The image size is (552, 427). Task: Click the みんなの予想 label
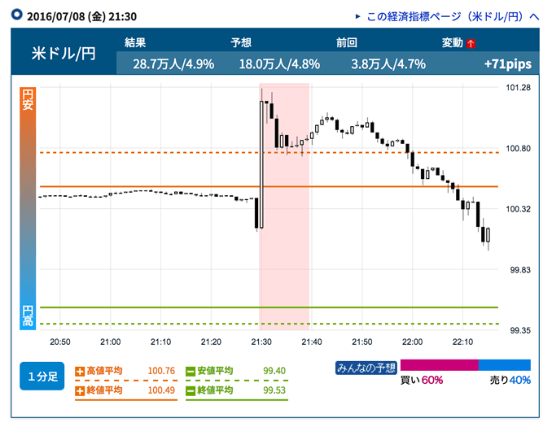(366, 368)
